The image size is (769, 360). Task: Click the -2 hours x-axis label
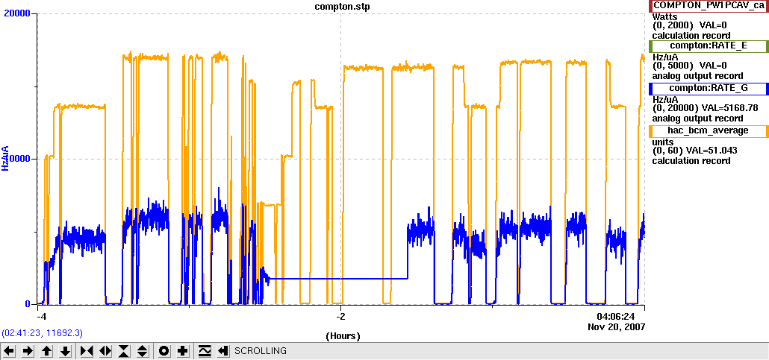341,315
